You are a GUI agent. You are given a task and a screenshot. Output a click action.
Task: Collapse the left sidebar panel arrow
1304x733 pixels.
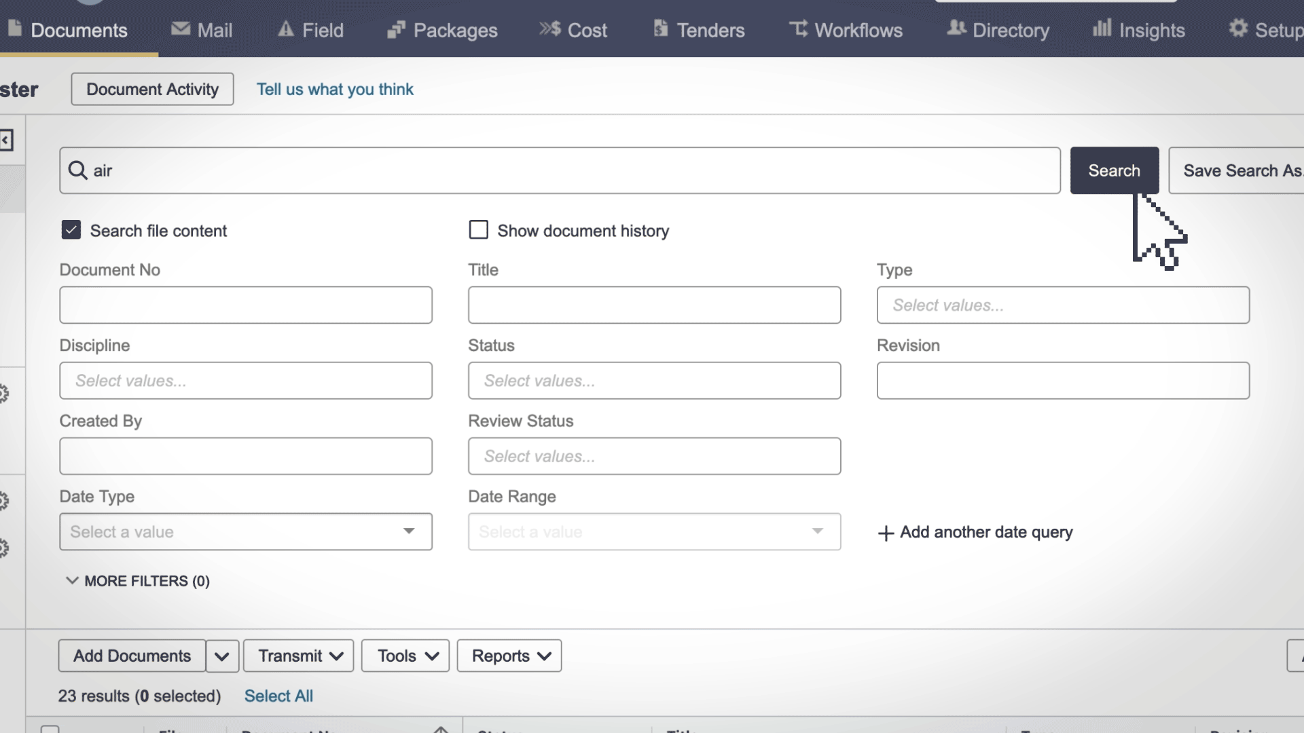click(6, 140)
